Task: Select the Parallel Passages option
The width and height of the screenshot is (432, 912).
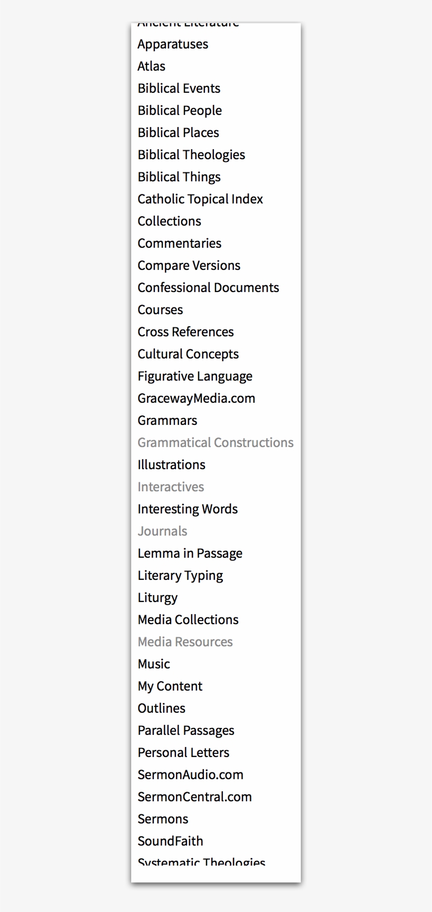Action: click(x=186, y=731)
